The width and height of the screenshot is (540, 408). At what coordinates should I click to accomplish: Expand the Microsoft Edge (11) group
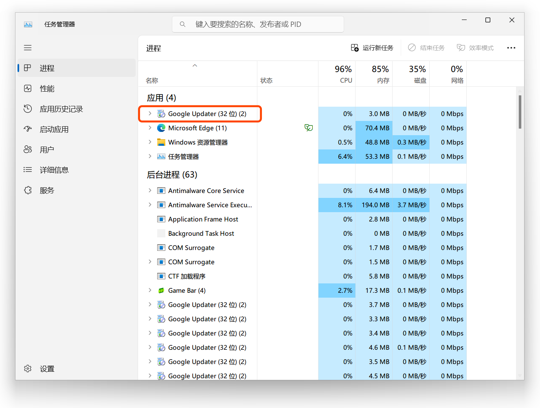(150, 128)
